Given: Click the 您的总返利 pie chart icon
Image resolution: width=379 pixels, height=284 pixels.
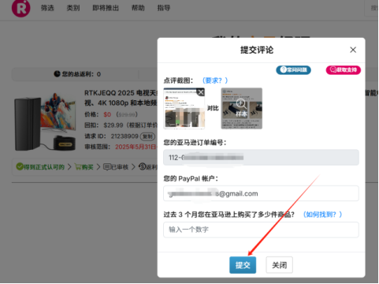Looking at the screenshot, I should pyautogui.click(x=57, y=74).
